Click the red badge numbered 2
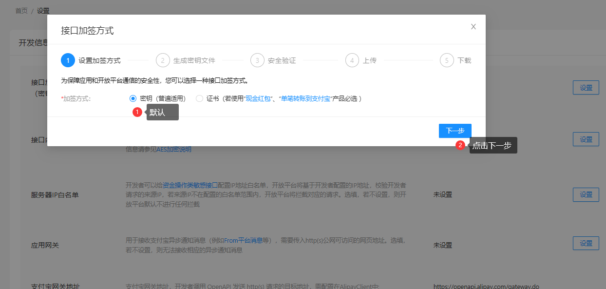 pos(460,145)
